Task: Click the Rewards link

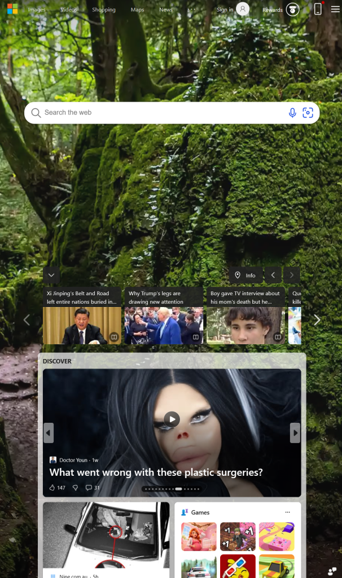Action: (273, 10)
